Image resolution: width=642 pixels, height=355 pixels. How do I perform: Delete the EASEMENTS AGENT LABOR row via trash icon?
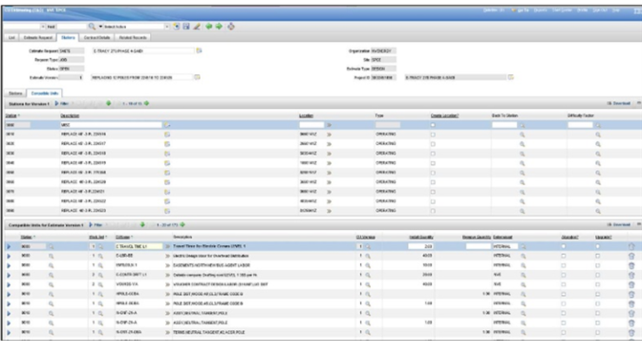pyautogui.click(x=631, y=265)
